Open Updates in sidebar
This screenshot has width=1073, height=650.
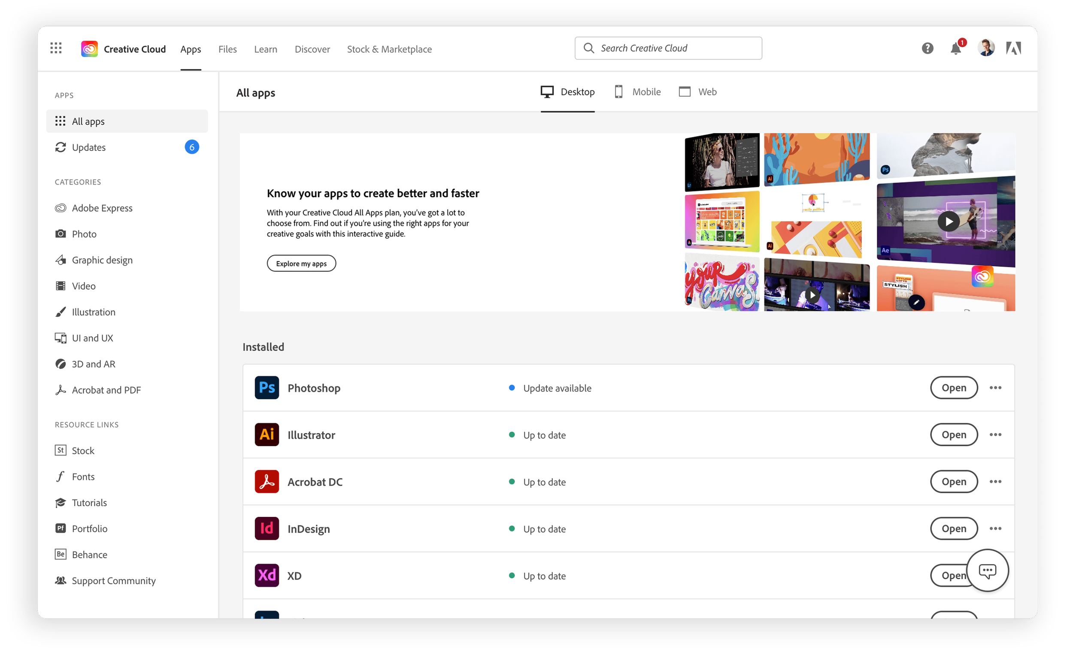click(127, 147)
